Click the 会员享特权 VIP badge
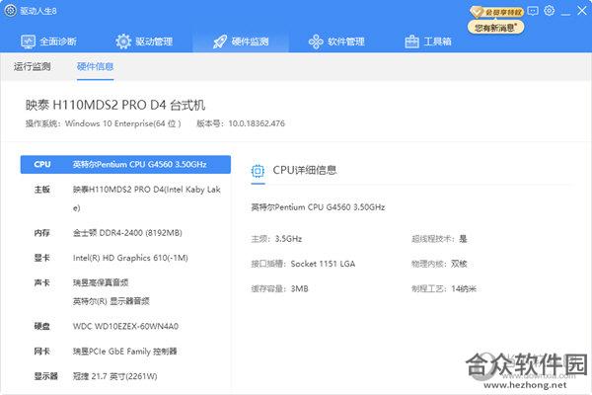Image resolution: width=592 pixels, height=395 pixels. 496,12
